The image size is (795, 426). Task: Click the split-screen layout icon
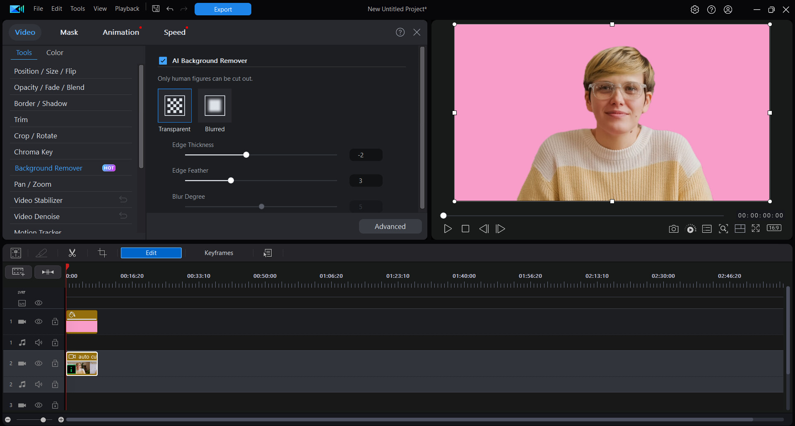pyautogui.click(x=740, y=229)
